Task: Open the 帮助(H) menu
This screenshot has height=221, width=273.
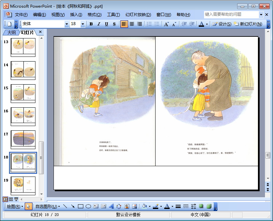Action: [183, 15]
